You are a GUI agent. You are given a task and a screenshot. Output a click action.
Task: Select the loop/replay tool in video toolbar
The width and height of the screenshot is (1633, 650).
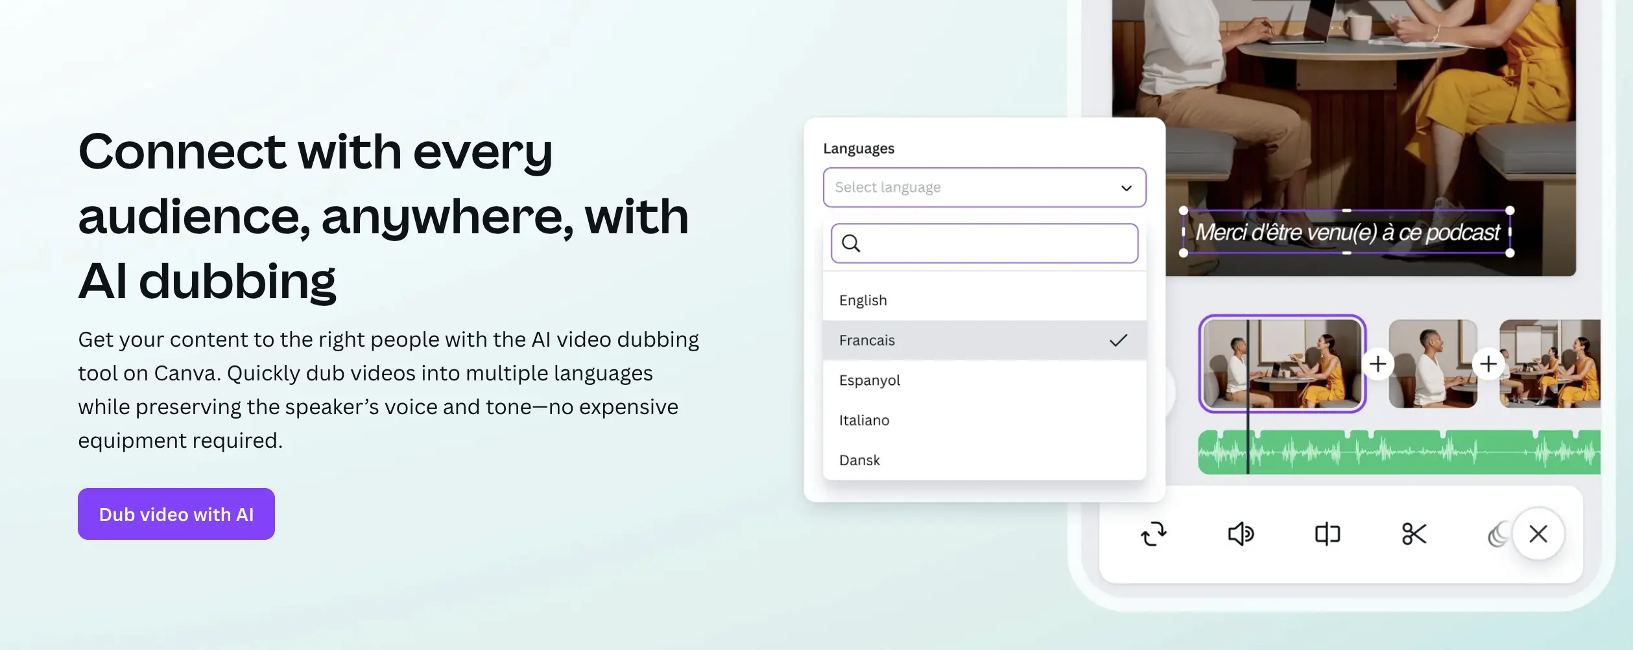tap(1154, 533)
